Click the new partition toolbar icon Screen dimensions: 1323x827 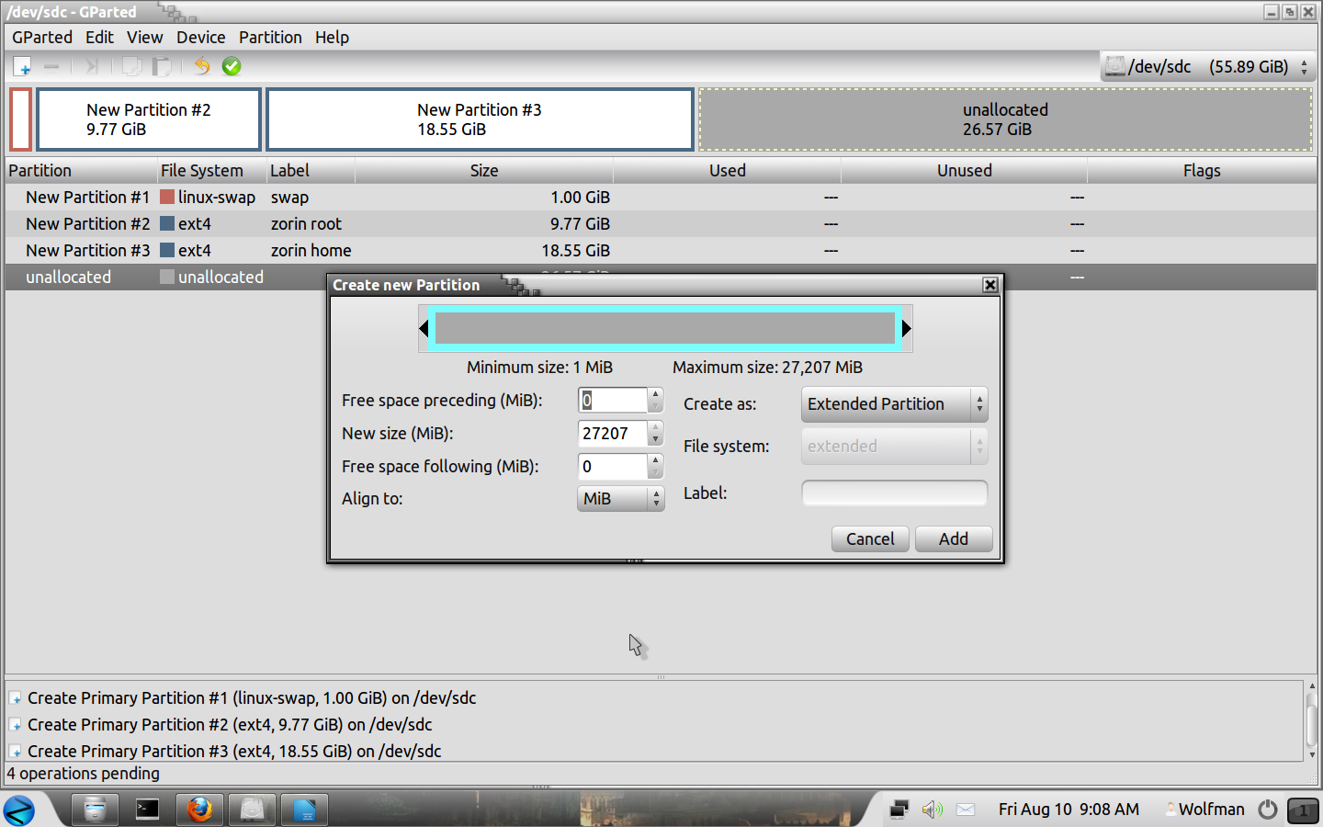click(x=23, y=66)
